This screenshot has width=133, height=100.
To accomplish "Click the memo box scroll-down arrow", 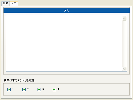I will (124, 69).
